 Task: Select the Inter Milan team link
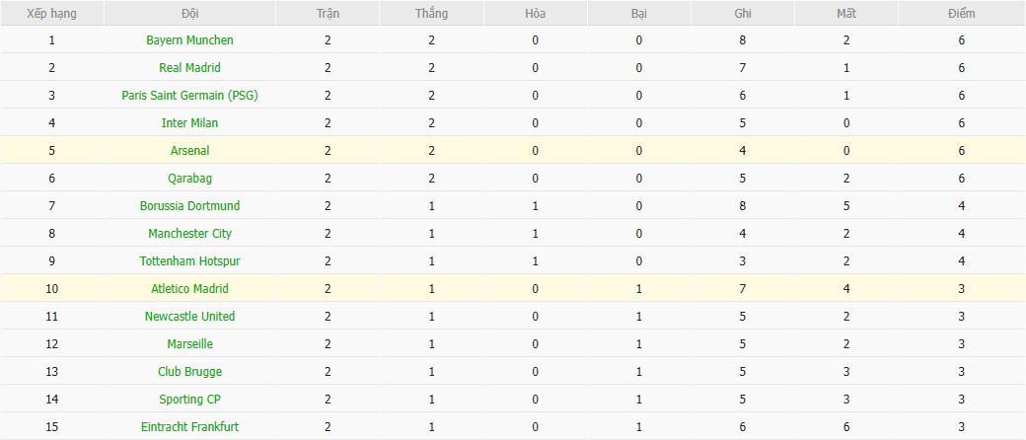pos(189,123)
